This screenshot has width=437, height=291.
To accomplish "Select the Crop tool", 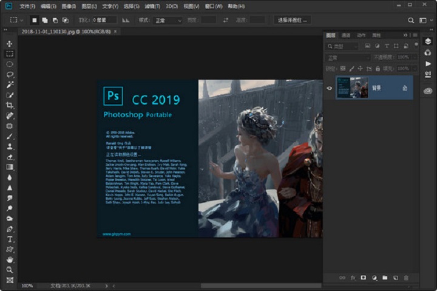I will tap(10, 105).
